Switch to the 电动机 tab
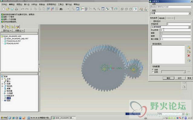The height and width of the screenshot is (120, 193). click(162, 18)
